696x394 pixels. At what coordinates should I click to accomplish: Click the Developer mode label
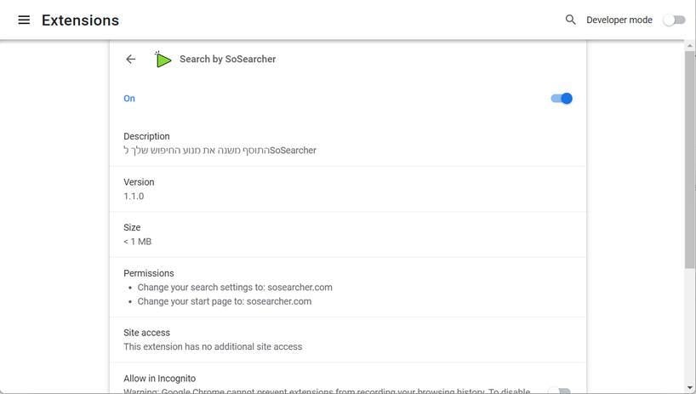[x=619, y=20]
